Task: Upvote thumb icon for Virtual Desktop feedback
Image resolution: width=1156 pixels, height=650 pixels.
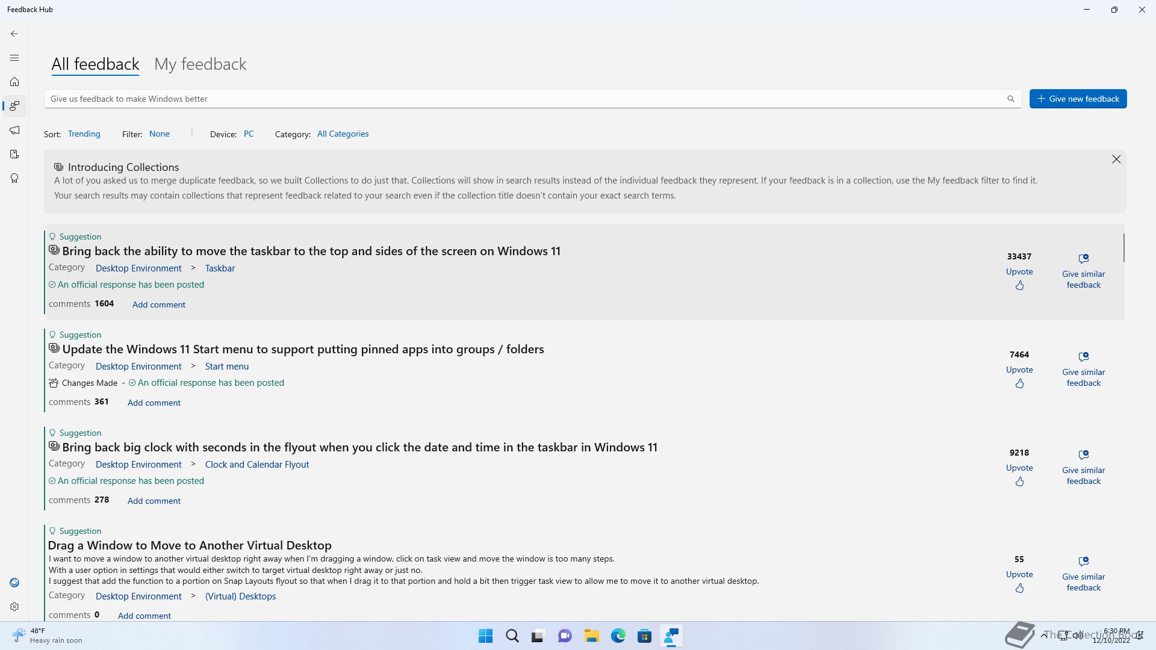Action: click(x=1019, y=588)
